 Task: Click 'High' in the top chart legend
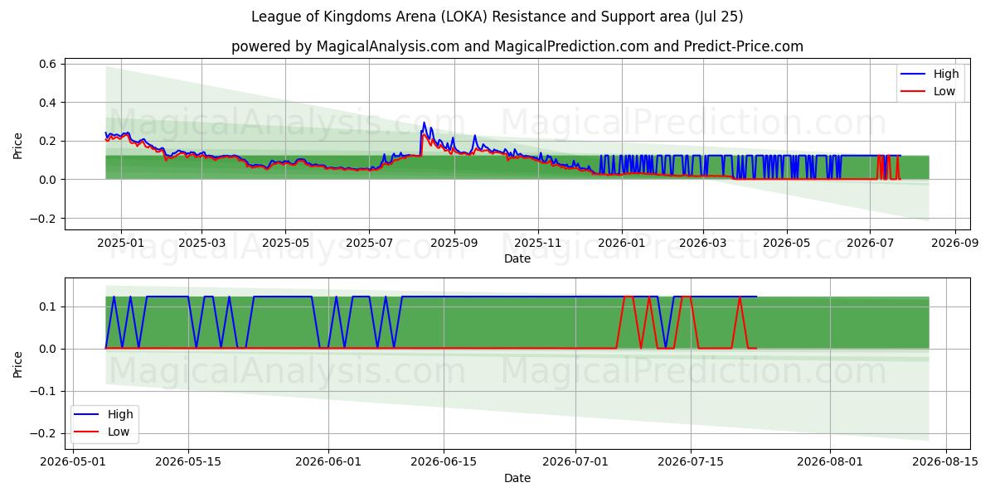pyautogui.click(x=946, y=75)
